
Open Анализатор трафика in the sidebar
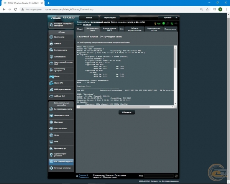click(61, 70)
